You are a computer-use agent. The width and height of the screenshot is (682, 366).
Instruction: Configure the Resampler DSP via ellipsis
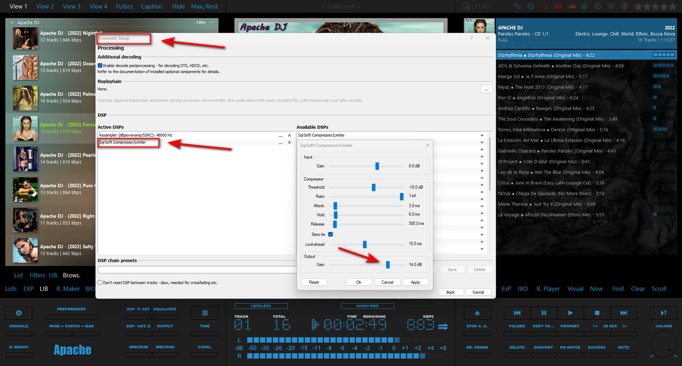280,136
